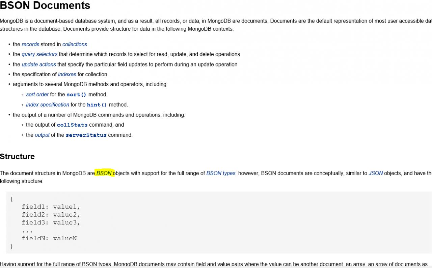The height and width of the screenshot is (268, 432).
Task: Click the 'field1: value1,' code line
Action: pyautogui.click(x=51, y=207)
